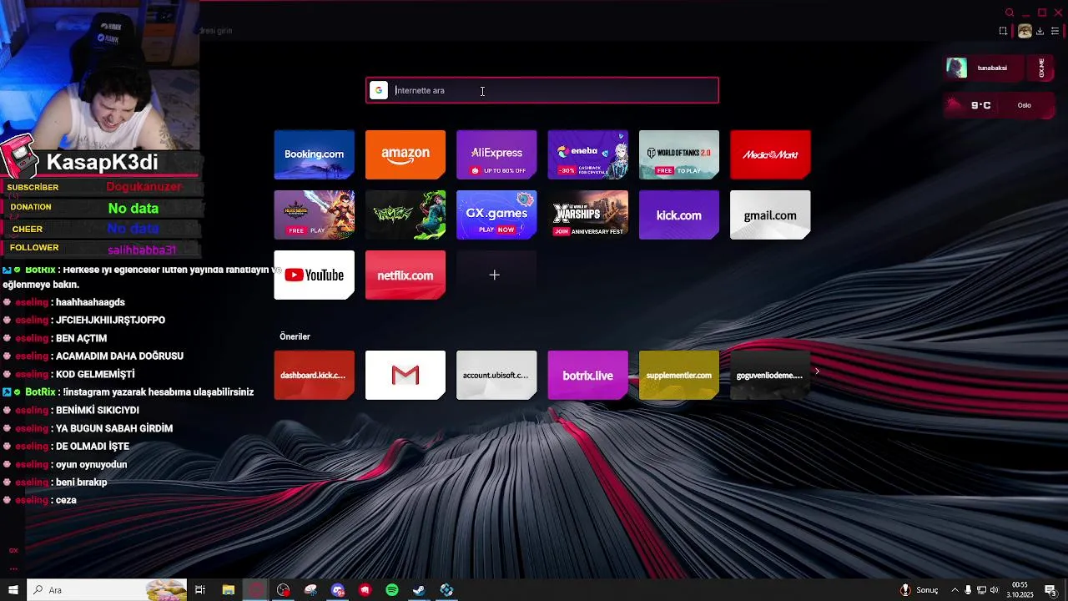Image resolution: width=1068 pixels, height=601 pixels.
Task: Open Steam from the taskbar
Action: click(419, 590)
